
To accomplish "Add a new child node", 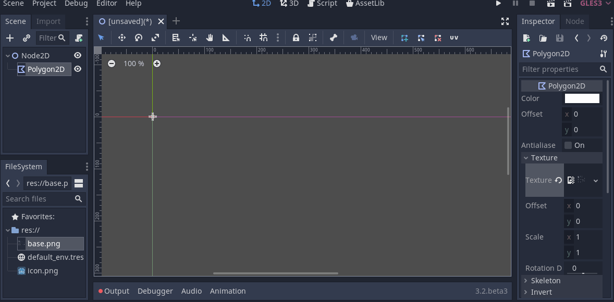I will [10, 38].
